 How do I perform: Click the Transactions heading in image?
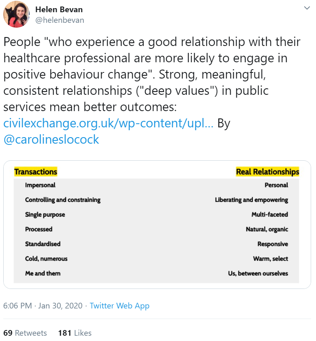point(36,172)
